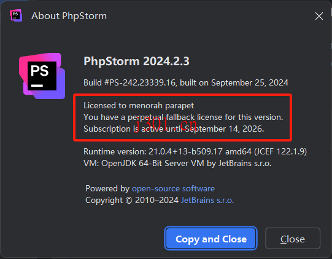Click the PhpStorm 2024.2.3 version heading
This screenshot has width=332, height=259.
pyautogui.click(x=136, y=61)
